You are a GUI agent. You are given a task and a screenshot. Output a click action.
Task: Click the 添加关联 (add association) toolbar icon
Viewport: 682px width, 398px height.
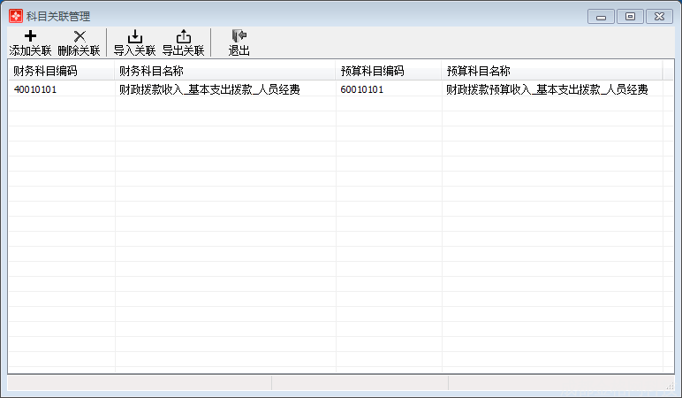click(x=30, y=42)
